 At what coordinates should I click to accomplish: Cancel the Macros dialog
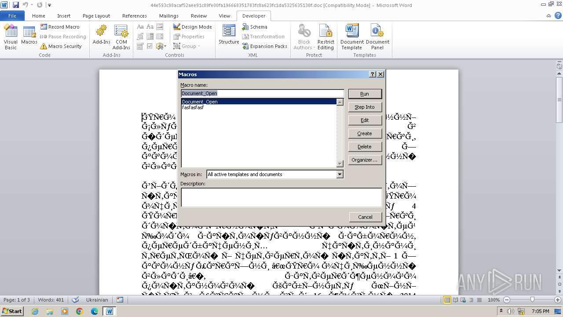(365, 217)
